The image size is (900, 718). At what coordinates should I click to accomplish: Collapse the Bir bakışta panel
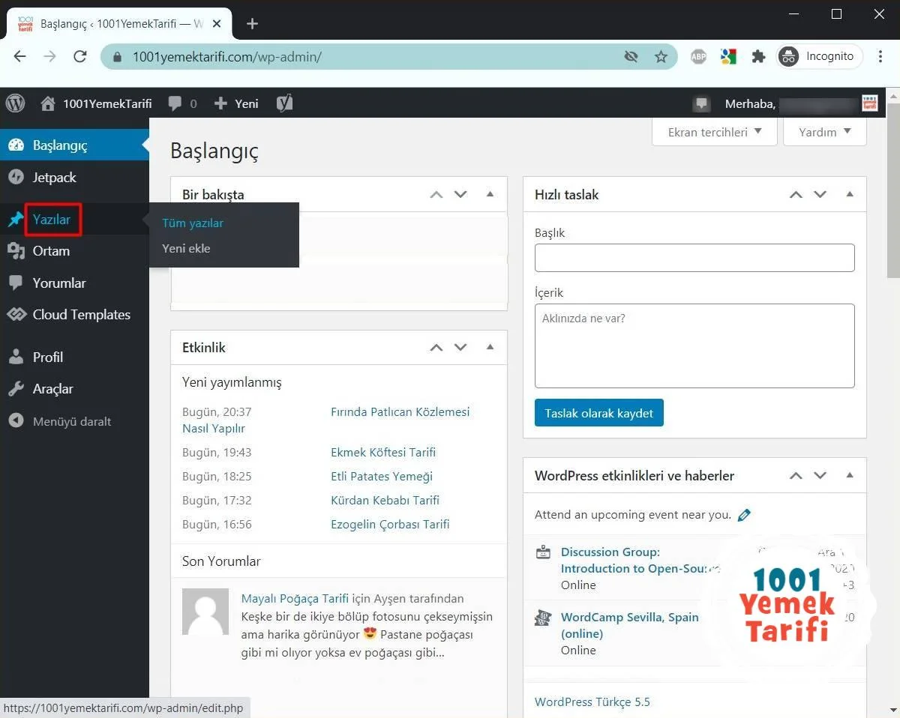490,195
